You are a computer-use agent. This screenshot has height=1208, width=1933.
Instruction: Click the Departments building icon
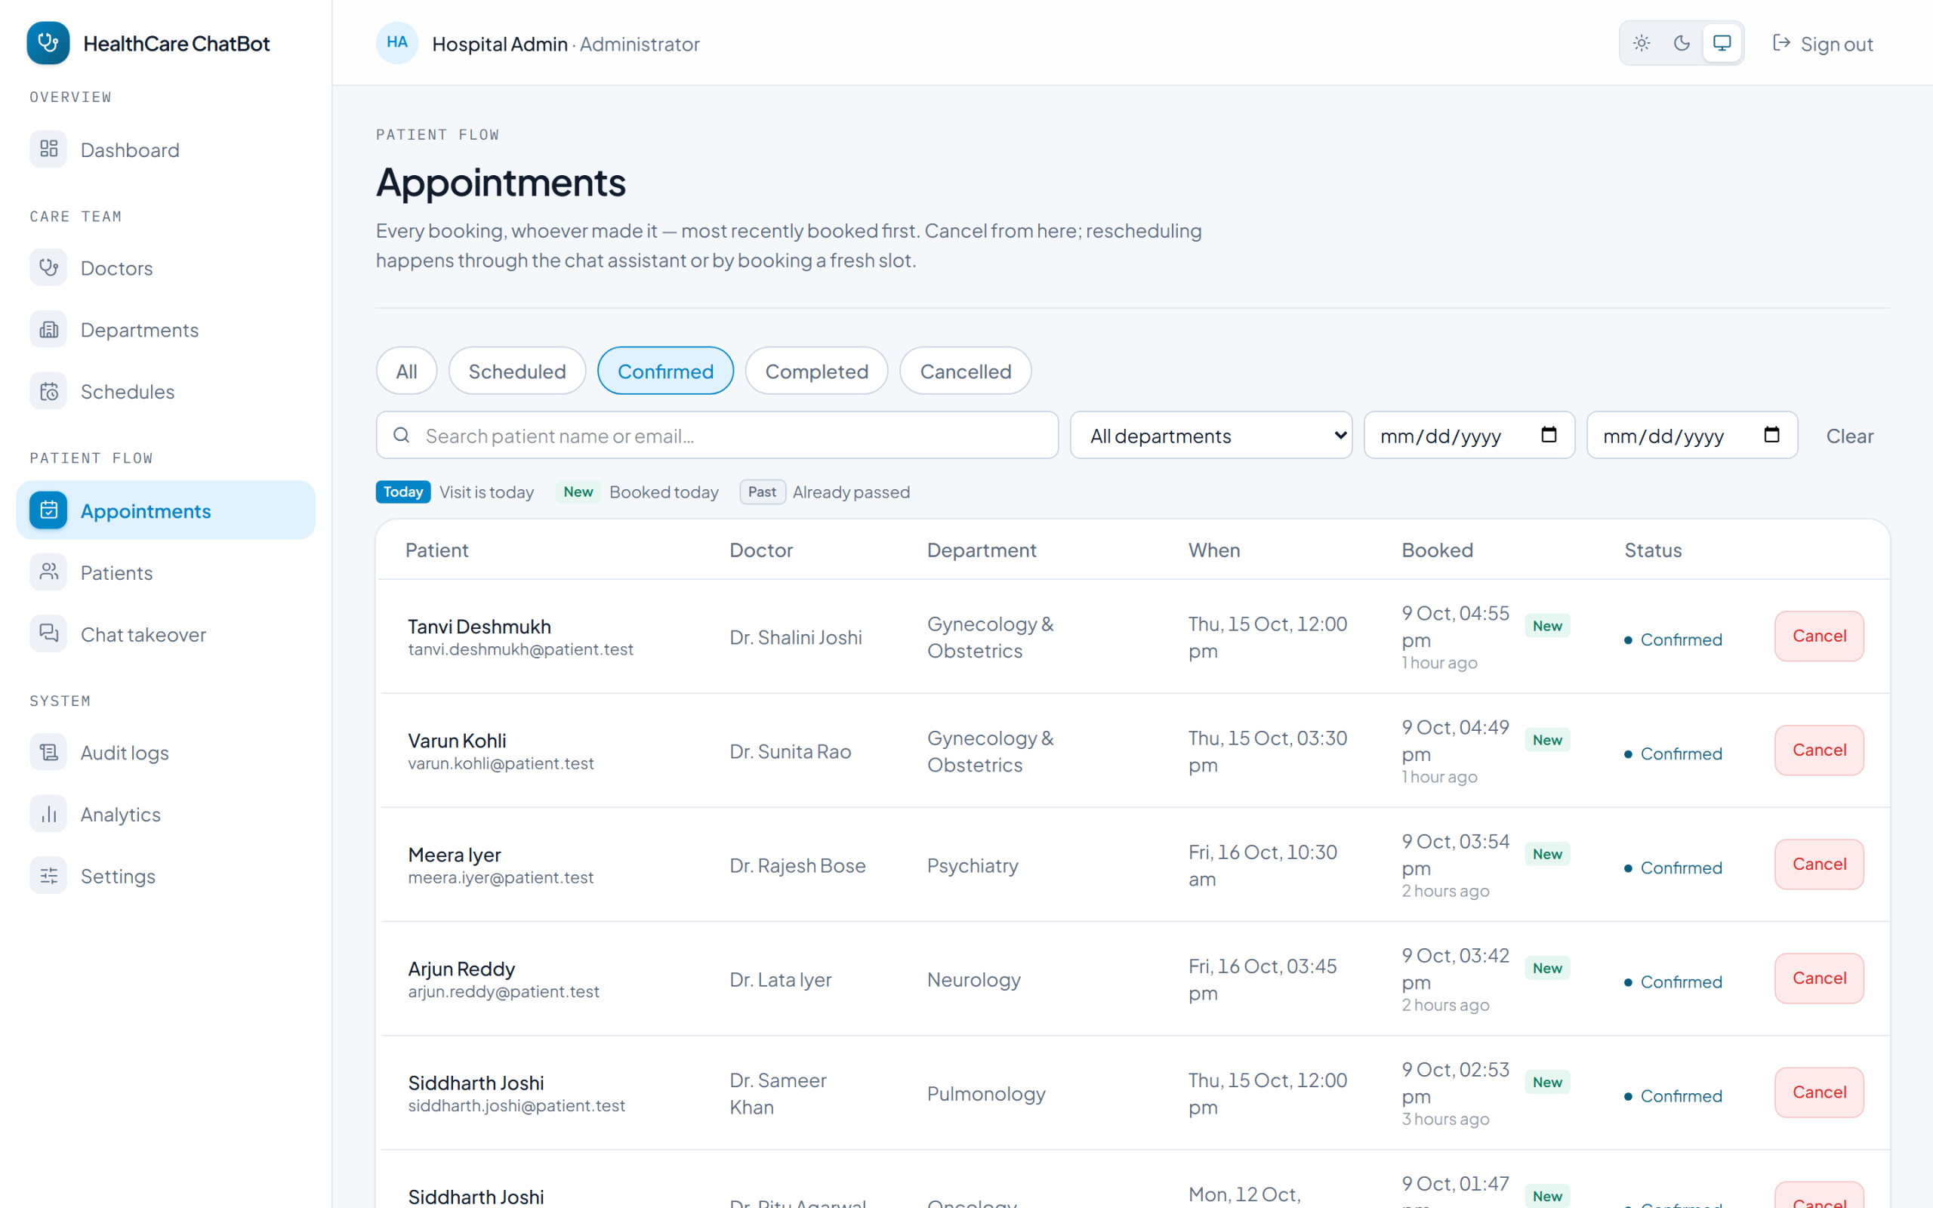click(49, 329)
